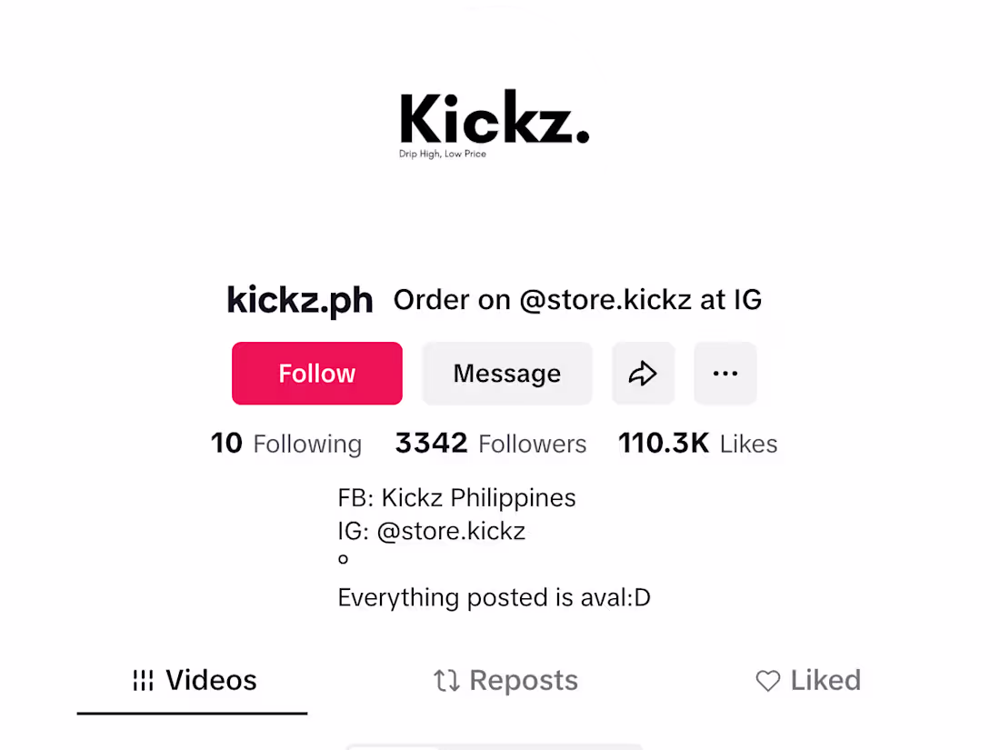Click the profile title next to username
The height and width of the screenshot is (750, 1000).
(577, 300)
